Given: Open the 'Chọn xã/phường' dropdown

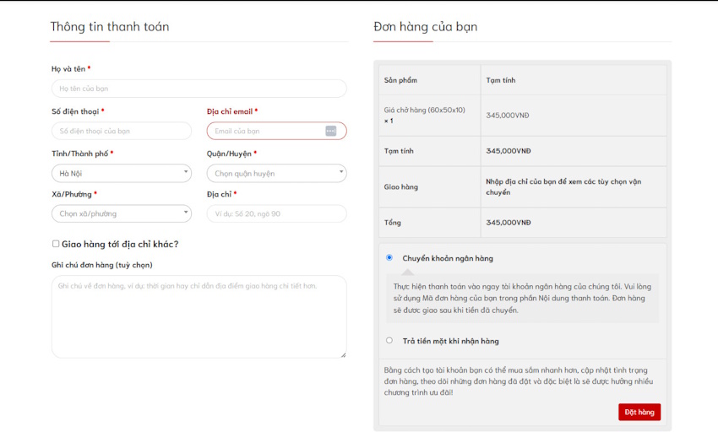Looking at the screenshot, I should point(121,213).
